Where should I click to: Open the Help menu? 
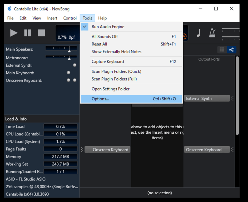tap(102, 18)
